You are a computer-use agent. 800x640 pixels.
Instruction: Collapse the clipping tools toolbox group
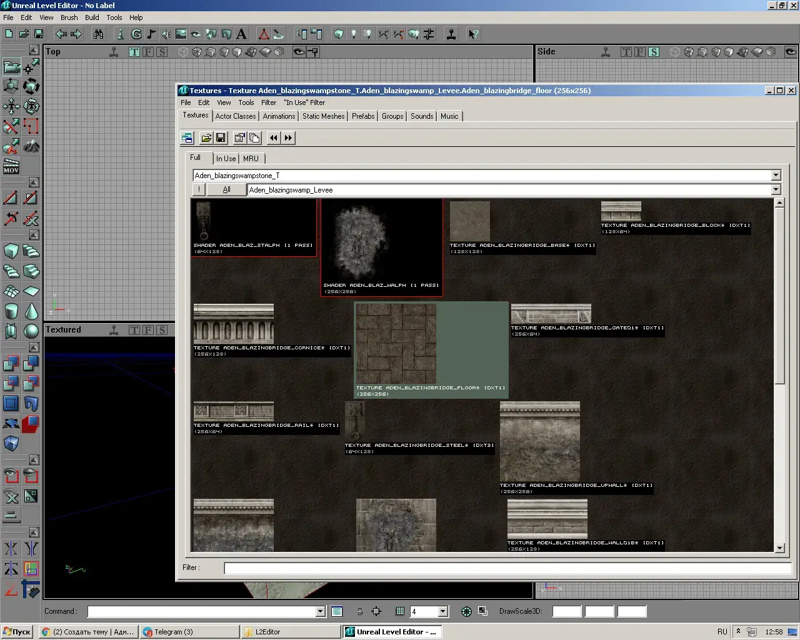(x=34, y=182)
